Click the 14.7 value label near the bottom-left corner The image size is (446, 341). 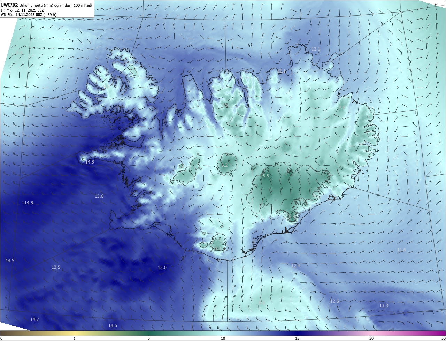[34, 320]
